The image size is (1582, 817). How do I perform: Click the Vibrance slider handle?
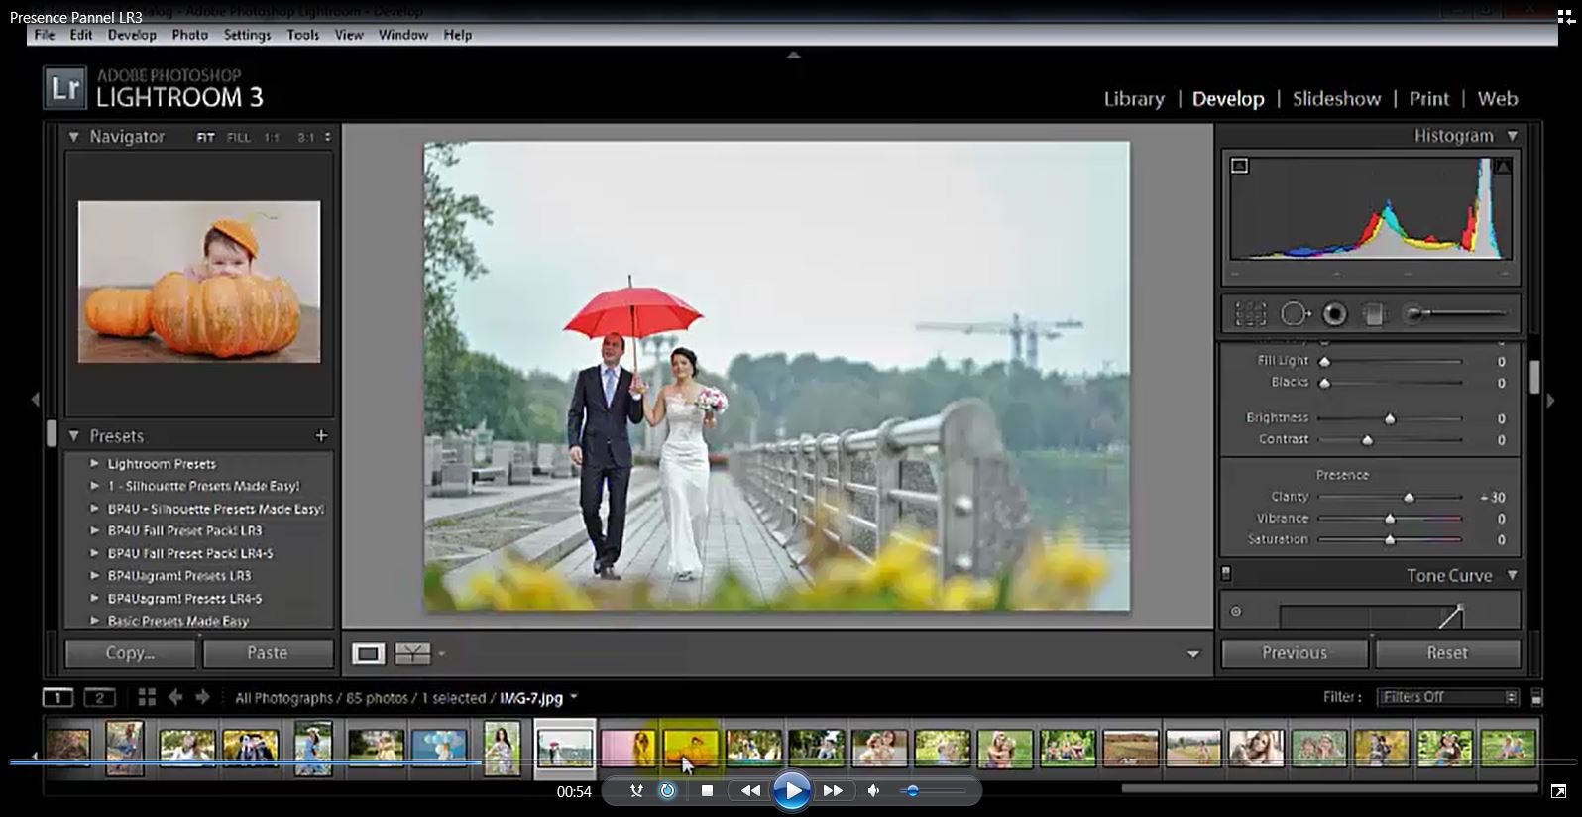(1390, 519)
